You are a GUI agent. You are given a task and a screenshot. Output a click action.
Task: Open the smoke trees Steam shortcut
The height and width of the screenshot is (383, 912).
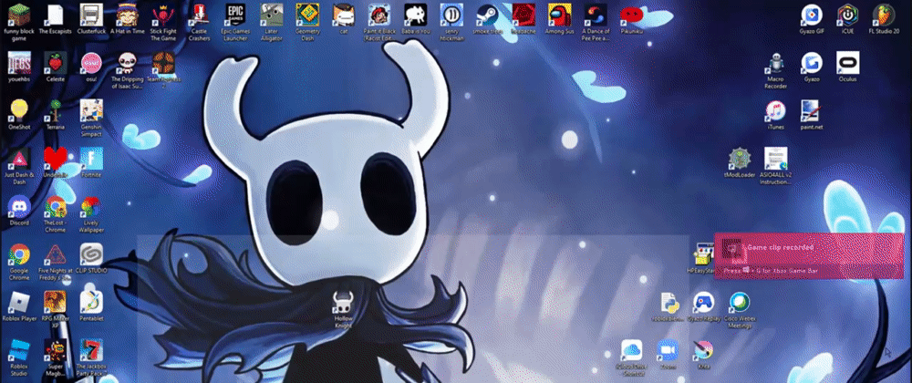coord(488,20)
